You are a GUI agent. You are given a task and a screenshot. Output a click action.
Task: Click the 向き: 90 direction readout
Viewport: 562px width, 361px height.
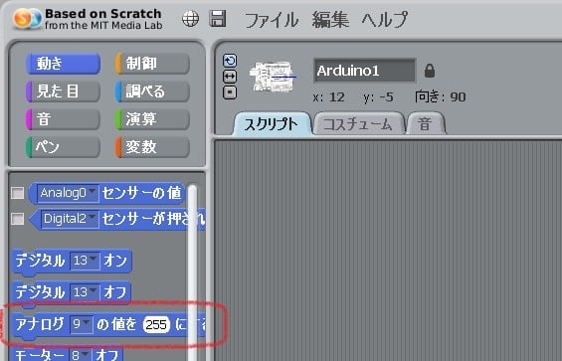[x=441, y=97]
